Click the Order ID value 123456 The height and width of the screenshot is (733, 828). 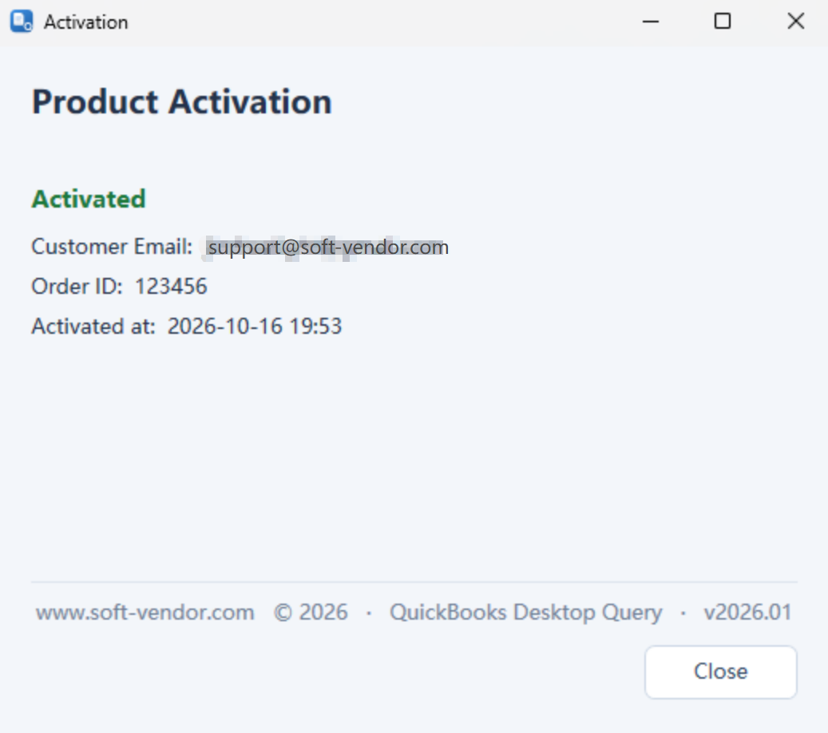[171, 286]
